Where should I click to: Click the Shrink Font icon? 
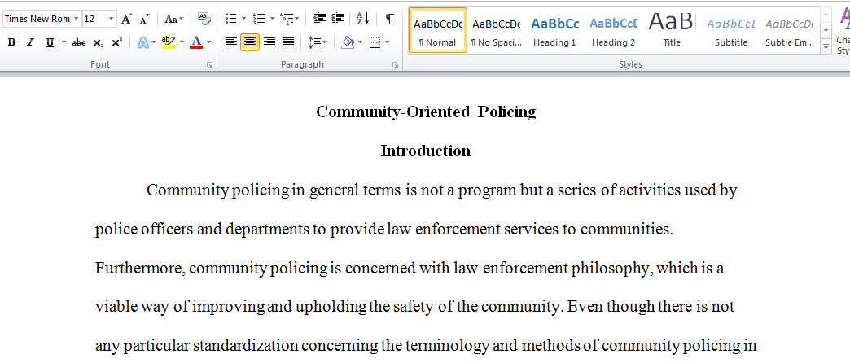click(144, 19)
